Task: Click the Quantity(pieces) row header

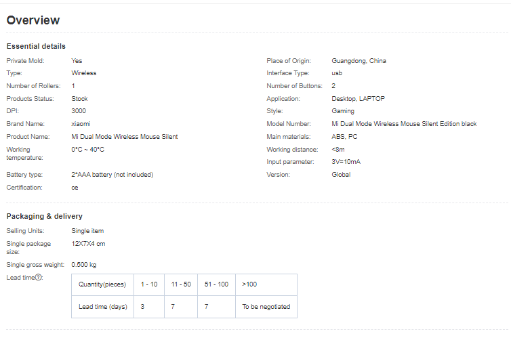Action: [x=102, y=284]
